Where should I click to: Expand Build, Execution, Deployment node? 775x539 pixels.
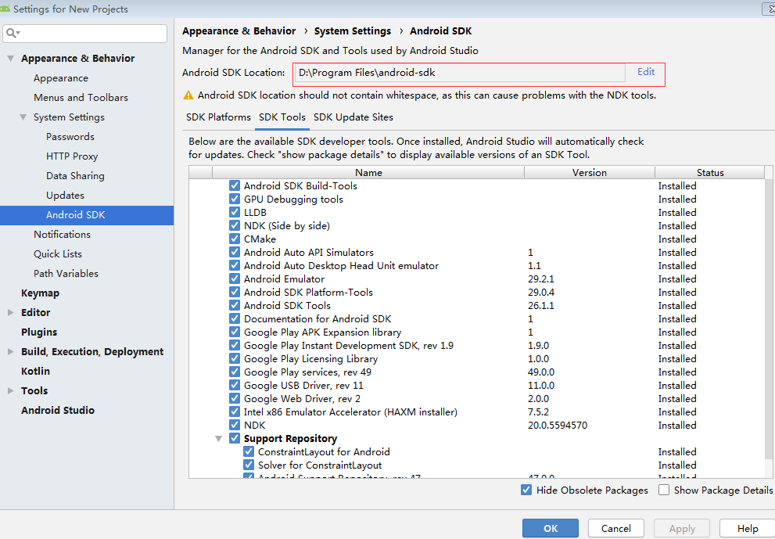(10, 351)
